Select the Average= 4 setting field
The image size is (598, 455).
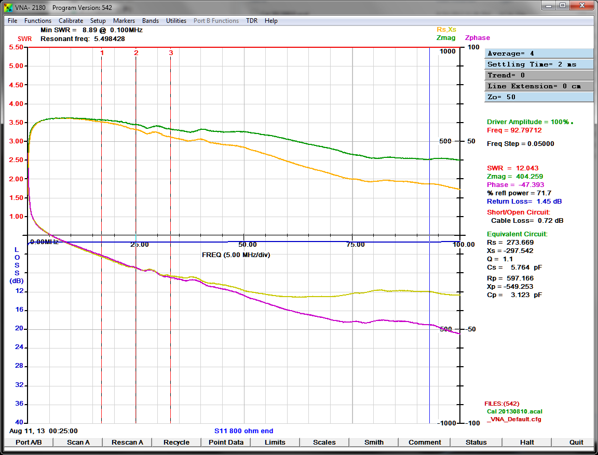click(x=539, y=53)
